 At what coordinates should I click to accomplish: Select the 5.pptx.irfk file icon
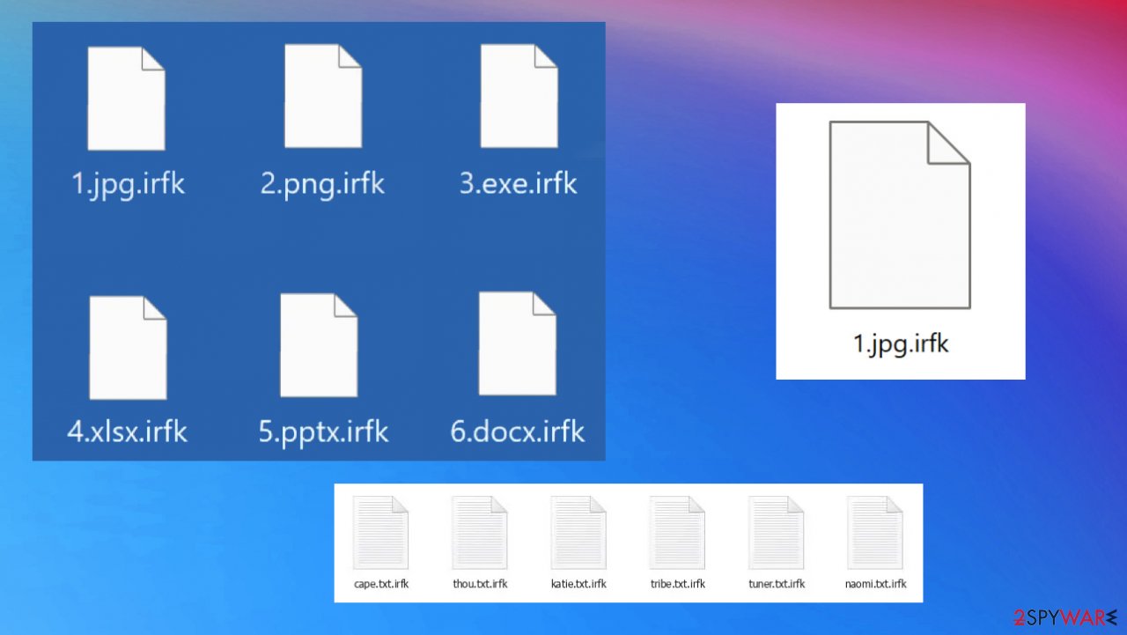tap(319, 345)
